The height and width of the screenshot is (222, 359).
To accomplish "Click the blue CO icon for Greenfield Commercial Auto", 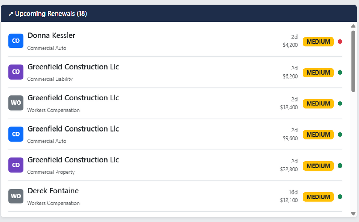I will (16, 134).
